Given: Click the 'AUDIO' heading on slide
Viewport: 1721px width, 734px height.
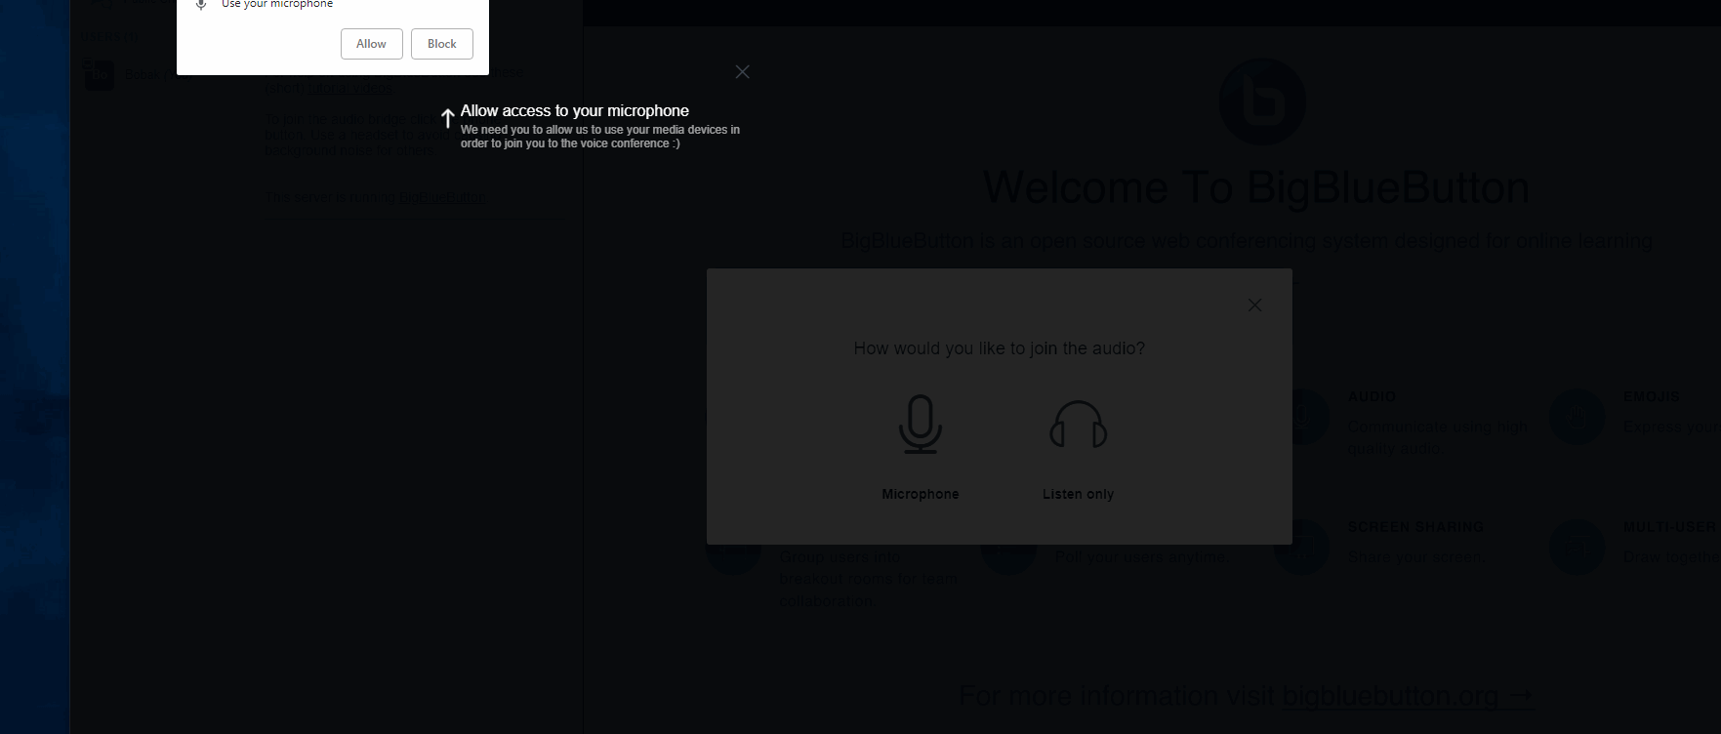Looking at the screenshot, I should click(1372, 397).
